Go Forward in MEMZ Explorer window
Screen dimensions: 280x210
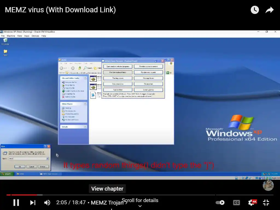pyautogui.click(x=72, y=68)
